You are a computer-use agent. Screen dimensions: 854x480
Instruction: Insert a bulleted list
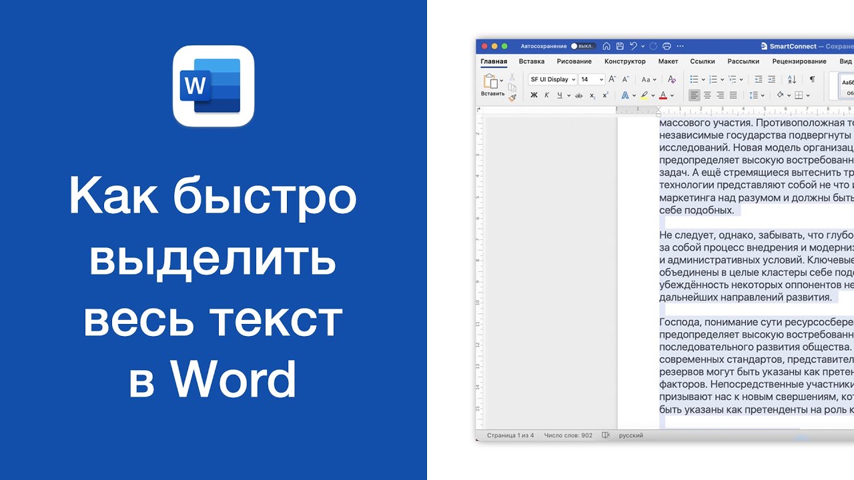[694, 79]
